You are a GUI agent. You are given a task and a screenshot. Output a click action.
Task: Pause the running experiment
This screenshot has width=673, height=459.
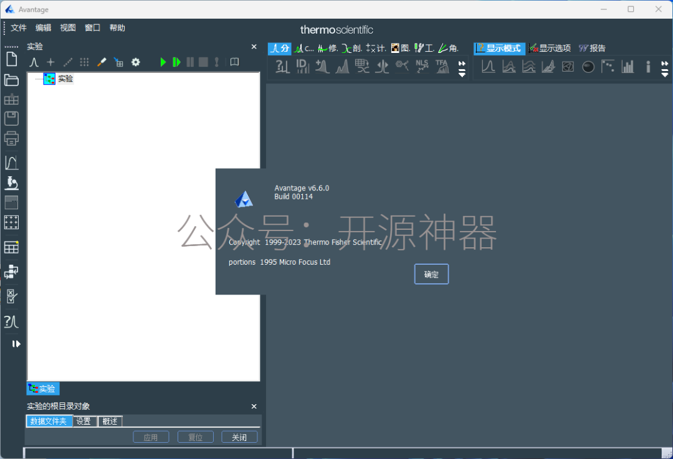190,62
